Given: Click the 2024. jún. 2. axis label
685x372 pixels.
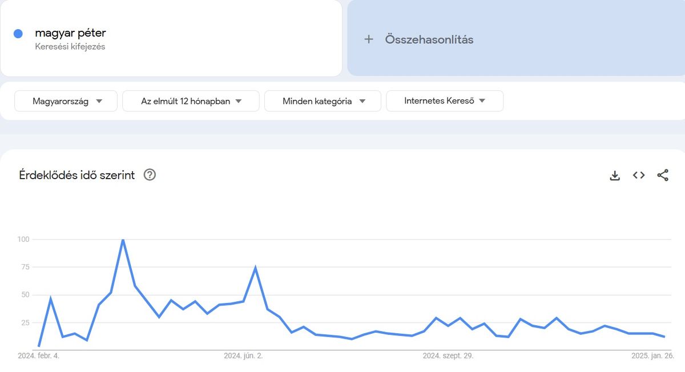Looking at the screenshot, I should [243, 355].
